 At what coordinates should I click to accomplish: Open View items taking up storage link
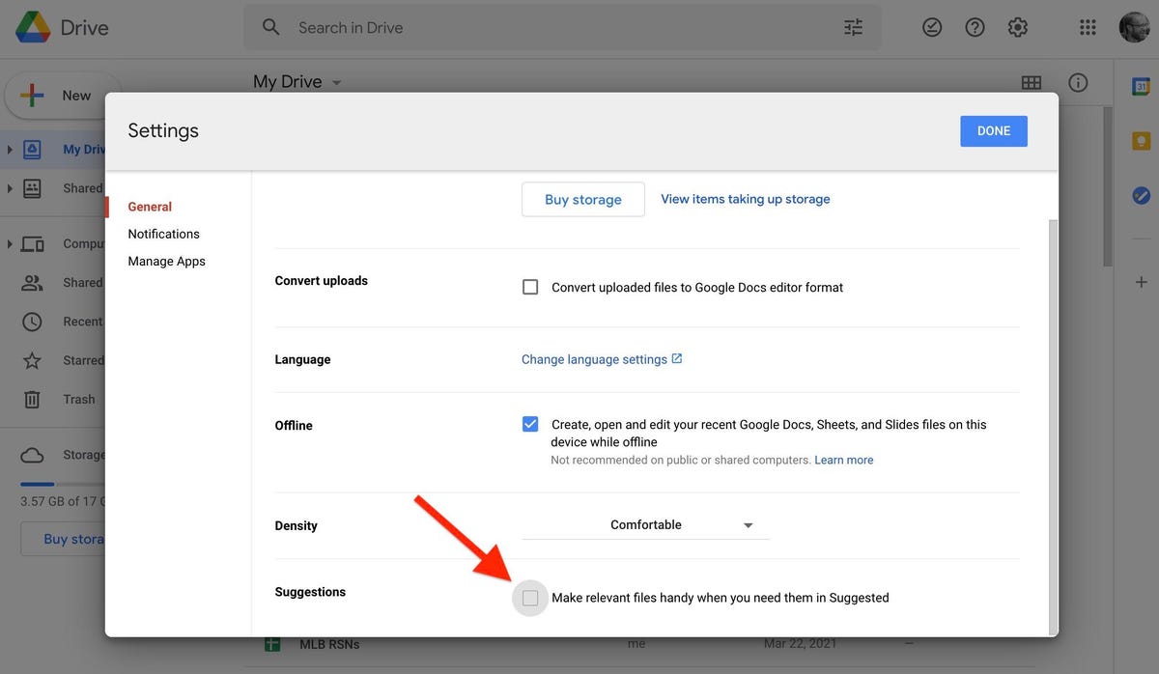pyautogui.click(x=746, y=199)
